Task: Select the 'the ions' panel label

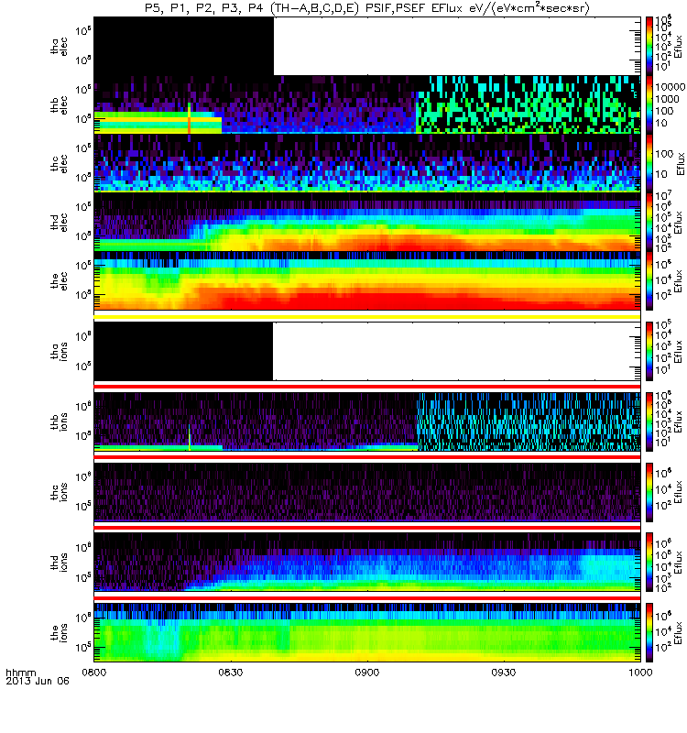Action: [x=60, y=633]
